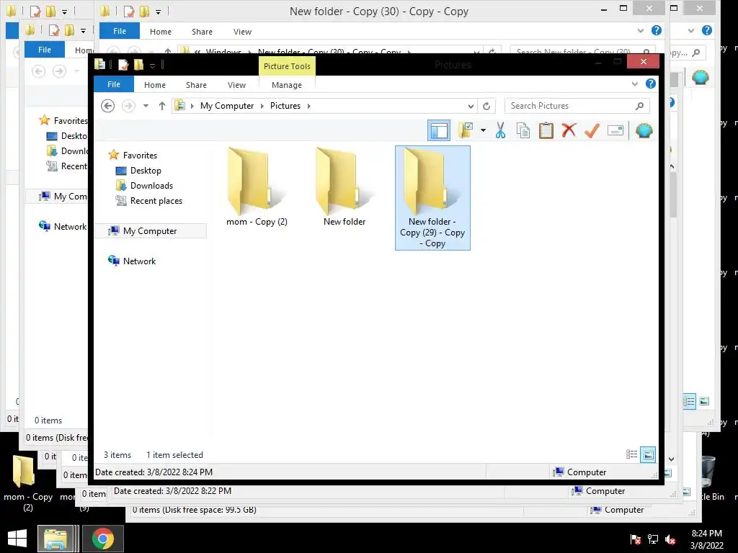Click the Picture Tools contextual tab header

[x=287, y=66]
